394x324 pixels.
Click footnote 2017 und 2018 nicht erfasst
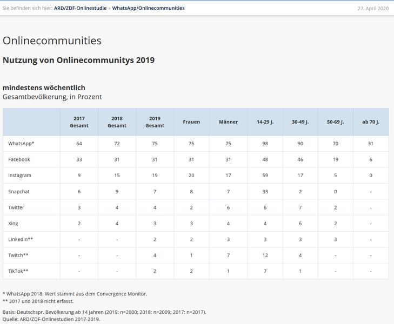(x=38, y=301)
